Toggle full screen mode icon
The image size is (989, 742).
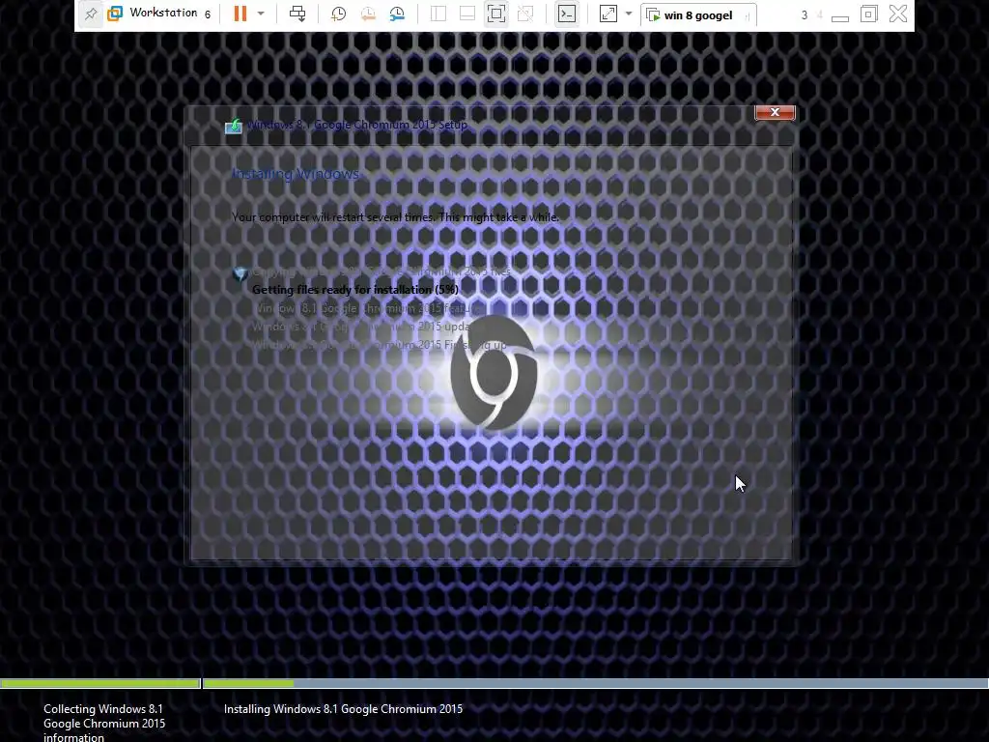[x=496, y=14]
